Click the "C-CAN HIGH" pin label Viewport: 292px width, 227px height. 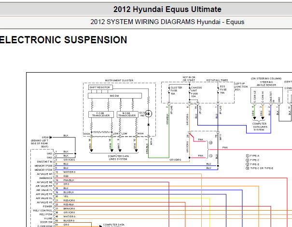45,226
